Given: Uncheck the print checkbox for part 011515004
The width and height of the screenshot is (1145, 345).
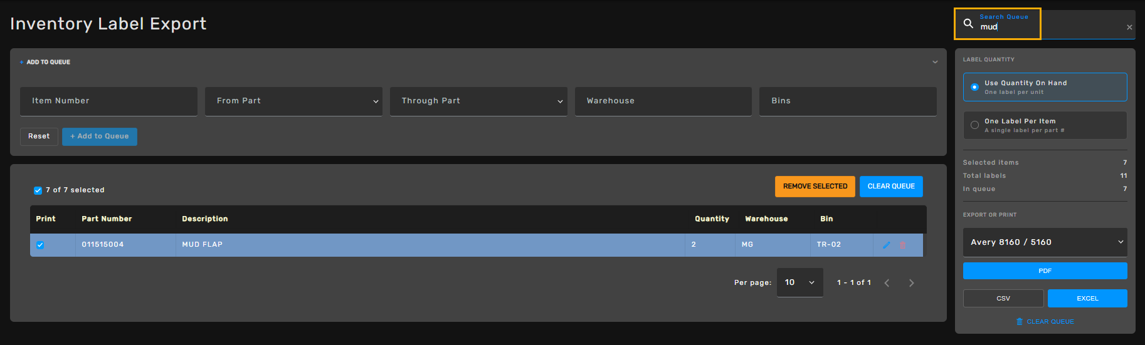Looking at the screenshot, I should point(40,245).
